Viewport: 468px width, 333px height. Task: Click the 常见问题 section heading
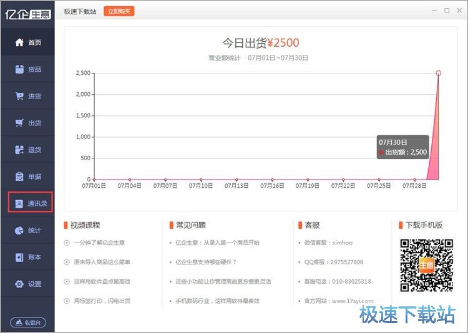coord(191,225)
